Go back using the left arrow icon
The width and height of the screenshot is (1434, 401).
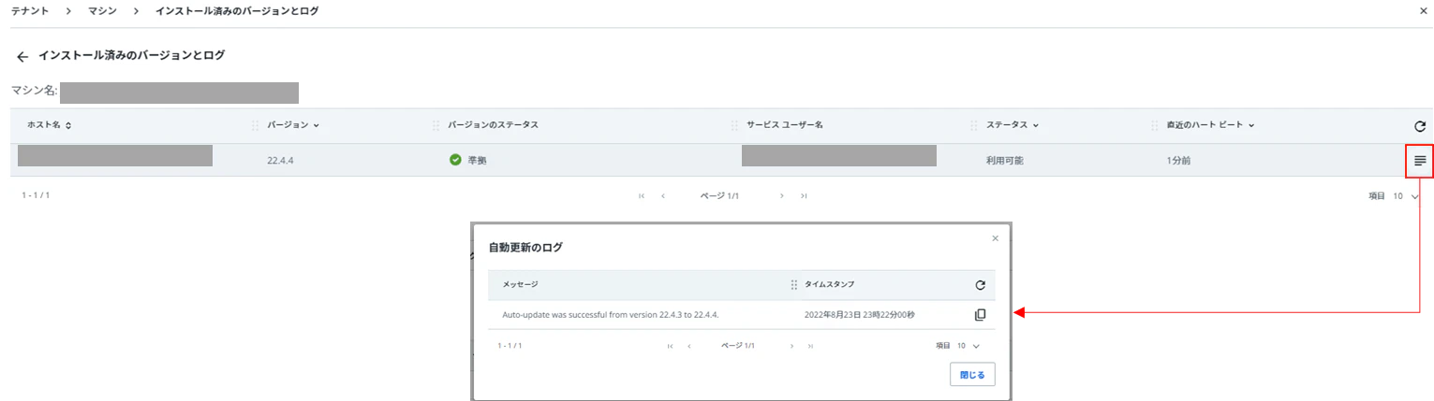tap(22, 57)
